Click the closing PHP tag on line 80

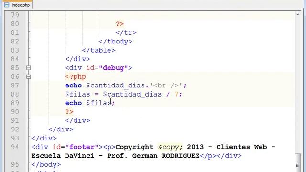(120, 24)
